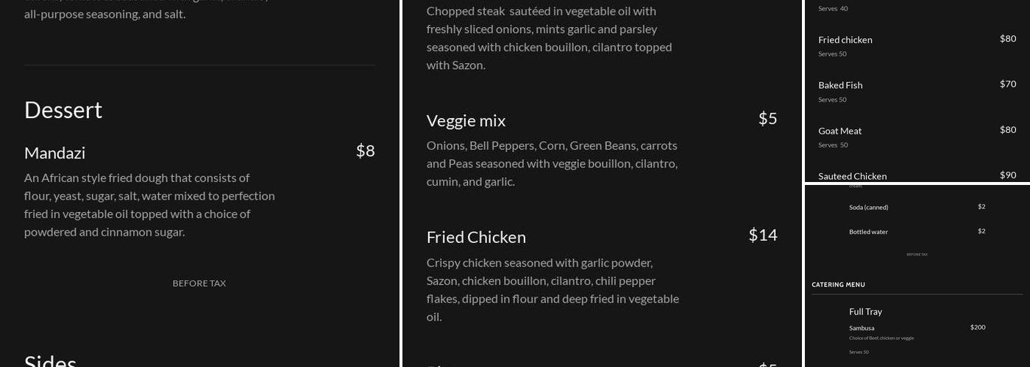The height and width of the screenshot is (367, 1030).
Task: Click the Mandazi fried dough description
Action: tap(149, 205)
